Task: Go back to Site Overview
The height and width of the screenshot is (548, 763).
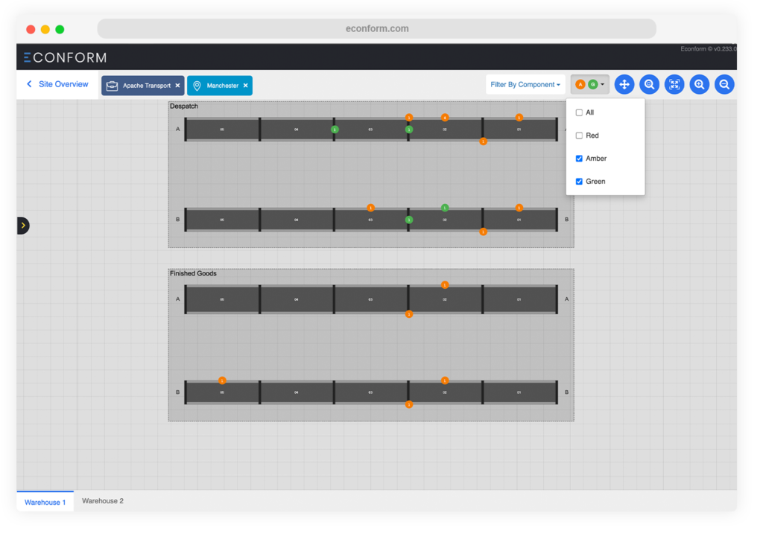Action: [x=57, y=84]
